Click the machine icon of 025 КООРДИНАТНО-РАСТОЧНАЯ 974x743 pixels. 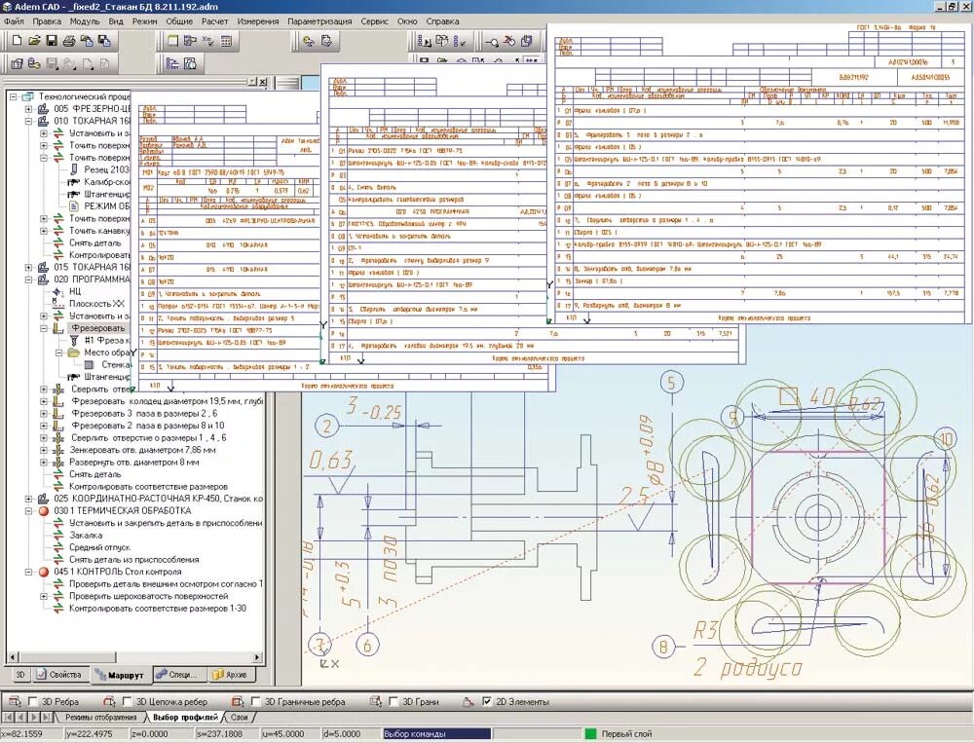(43, 499)
